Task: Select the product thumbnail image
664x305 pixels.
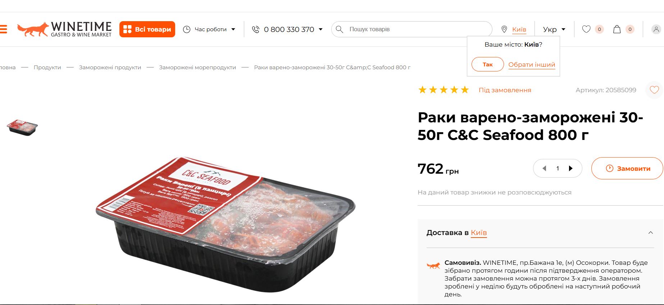Action: coord(22,127)
